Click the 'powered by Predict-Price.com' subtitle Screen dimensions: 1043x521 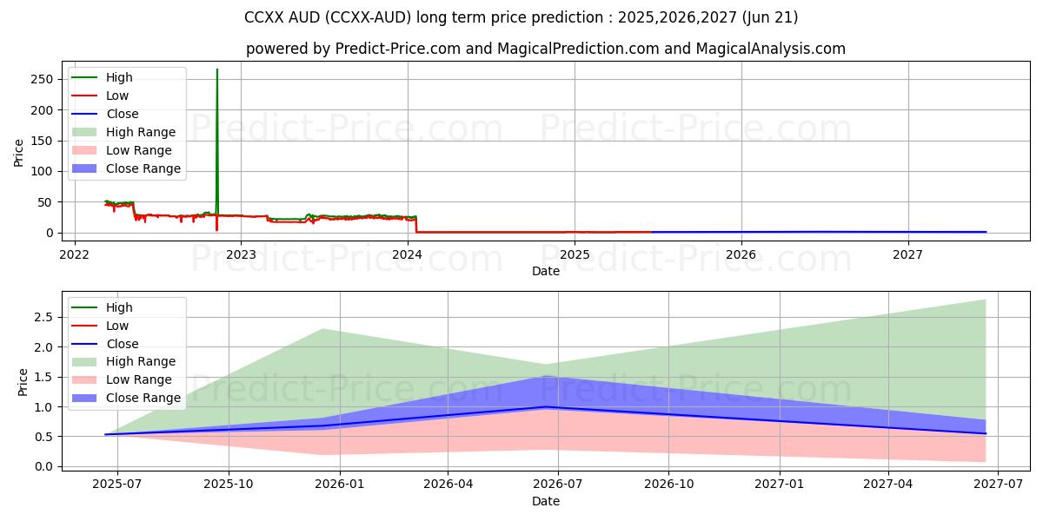pyautogui.click(x=545, y=49)
